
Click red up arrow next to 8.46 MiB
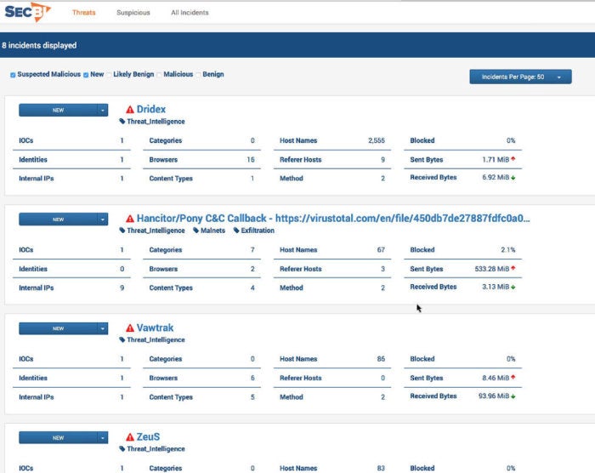(513, 377)
